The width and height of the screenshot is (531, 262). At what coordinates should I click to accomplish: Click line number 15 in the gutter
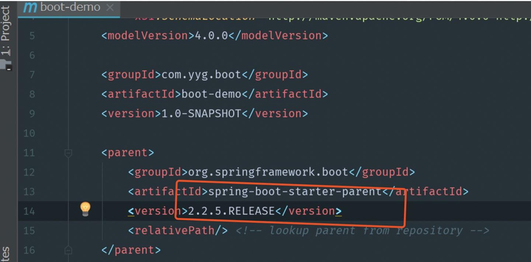coord(29,231)
